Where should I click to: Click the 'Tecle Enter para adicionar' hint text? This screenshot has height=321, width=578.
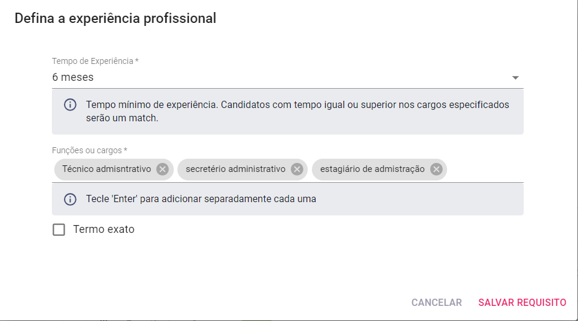click(x=201, y=199)
